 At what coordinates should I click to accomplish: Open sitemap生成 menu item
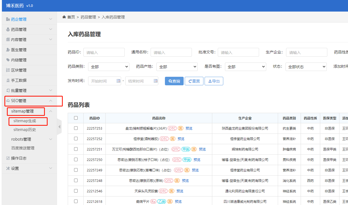(25, 121)
